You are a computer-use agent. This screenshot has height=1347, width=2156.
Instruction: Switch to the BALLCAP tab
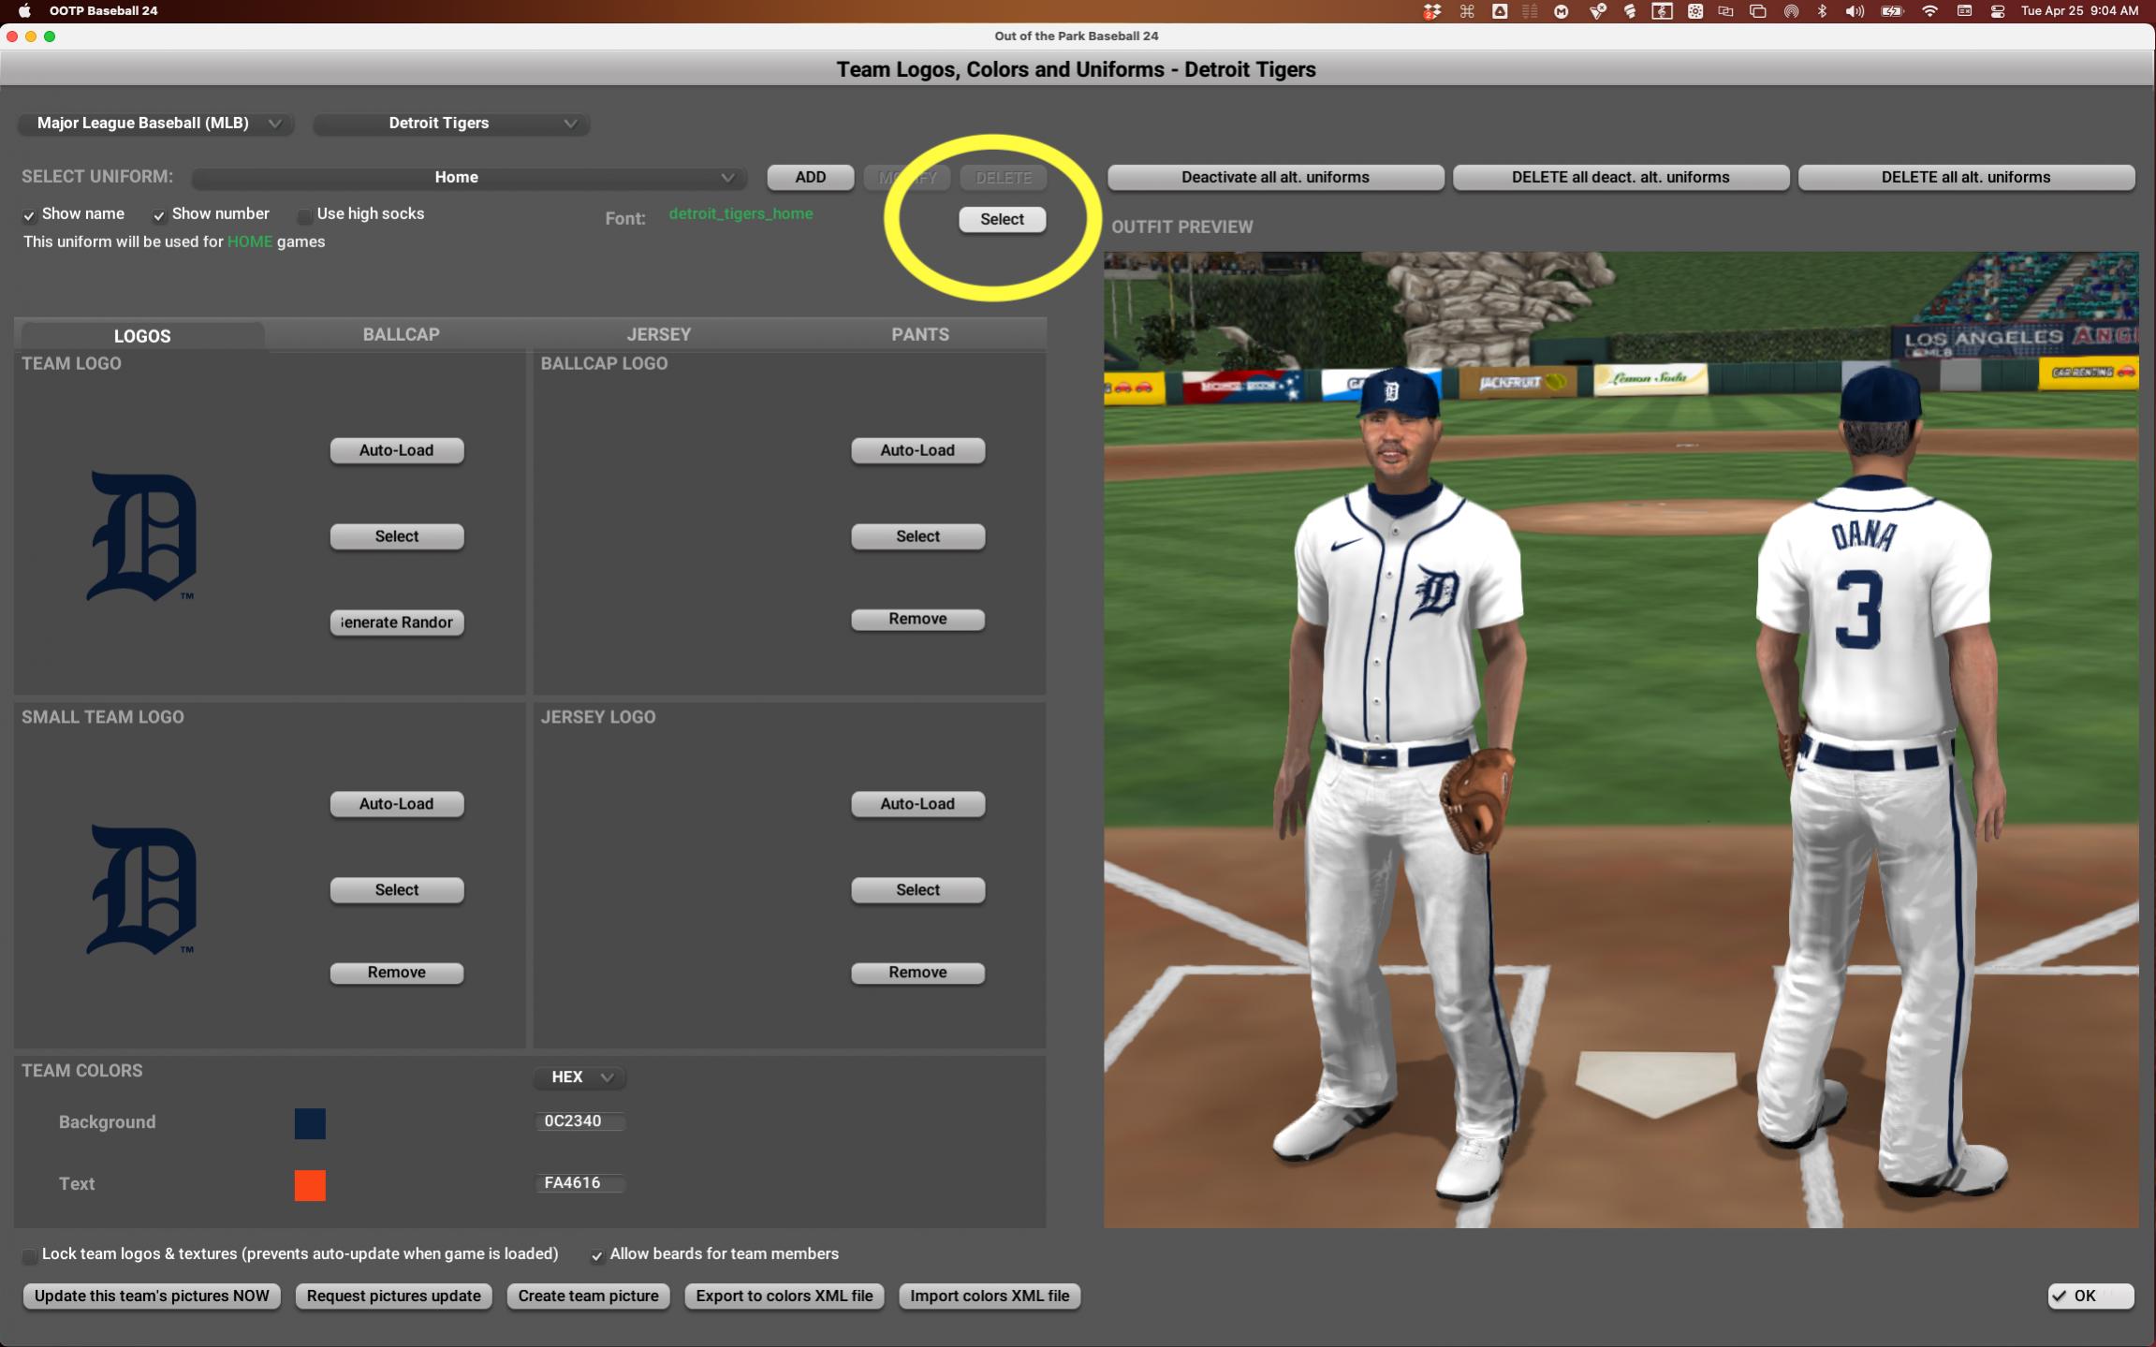point(401,334)
